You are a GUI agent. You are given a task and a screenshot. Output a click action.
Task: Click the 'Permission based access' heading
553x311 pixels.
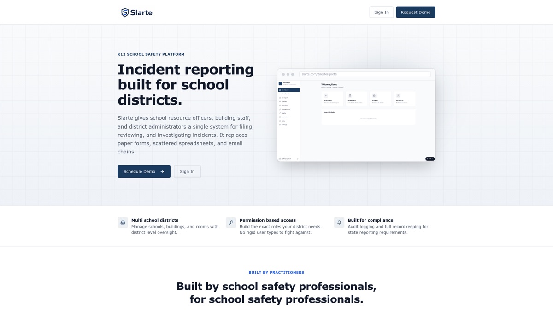[268, 220]
